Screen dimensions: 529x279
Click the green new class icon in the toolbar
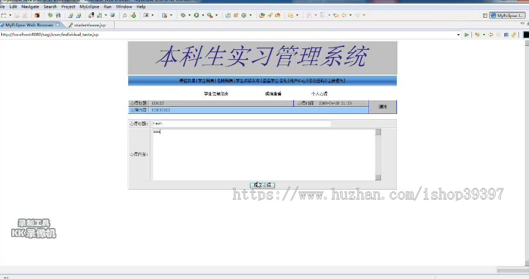click(244, 15)
